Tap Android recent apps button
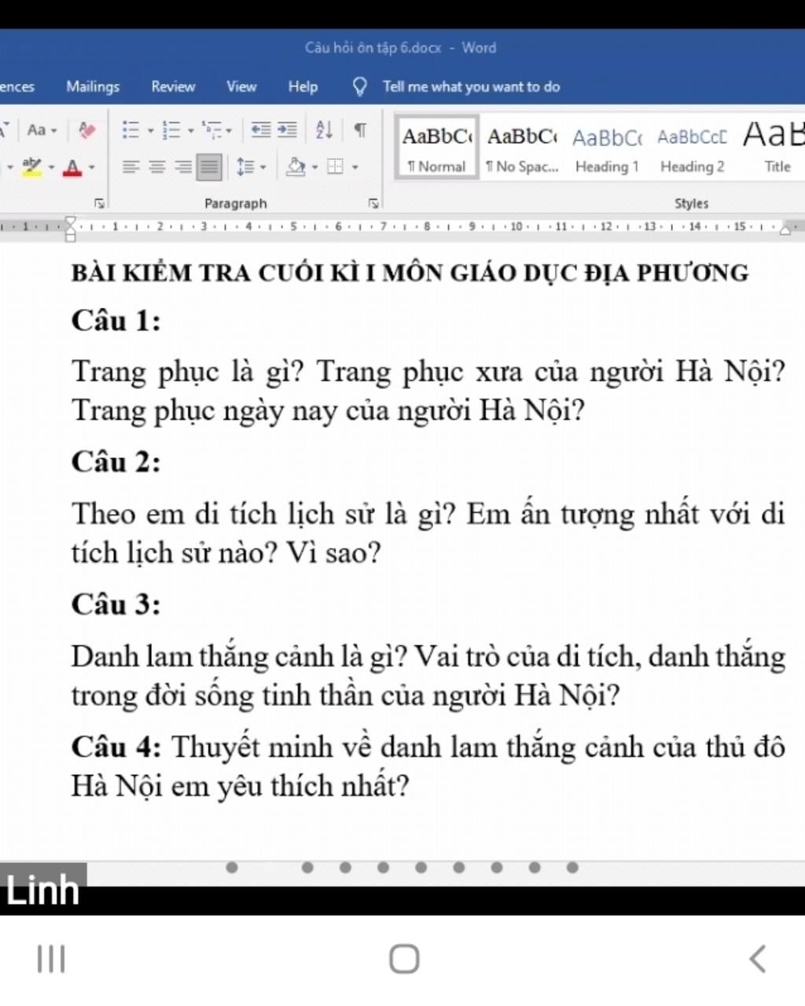This screenshot has width=805, height=1006. click(x=51, y=959)
